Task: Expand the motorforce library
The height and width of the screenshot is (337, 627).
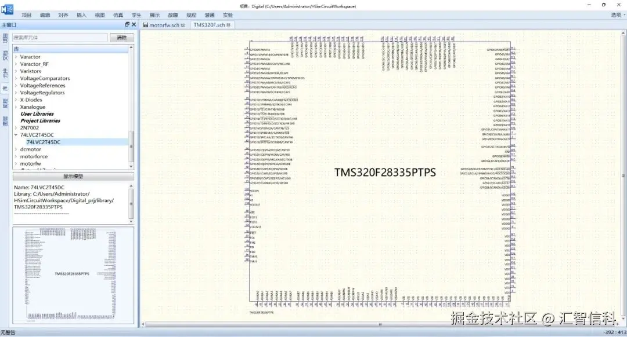Action: click(x=16, y=157)
